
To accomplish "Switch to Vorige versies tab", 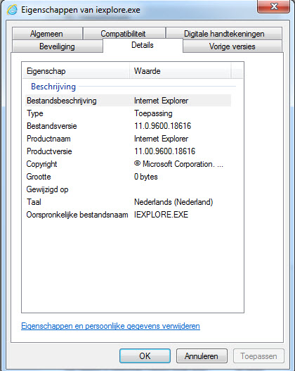I will (232, 46).
